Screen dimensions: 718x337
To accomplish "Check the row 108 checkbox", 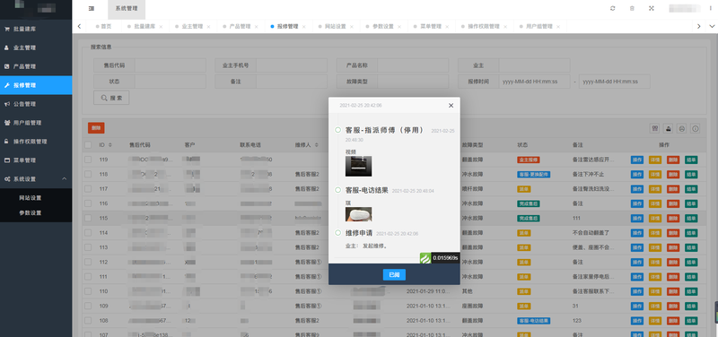I will pos(88,321).
